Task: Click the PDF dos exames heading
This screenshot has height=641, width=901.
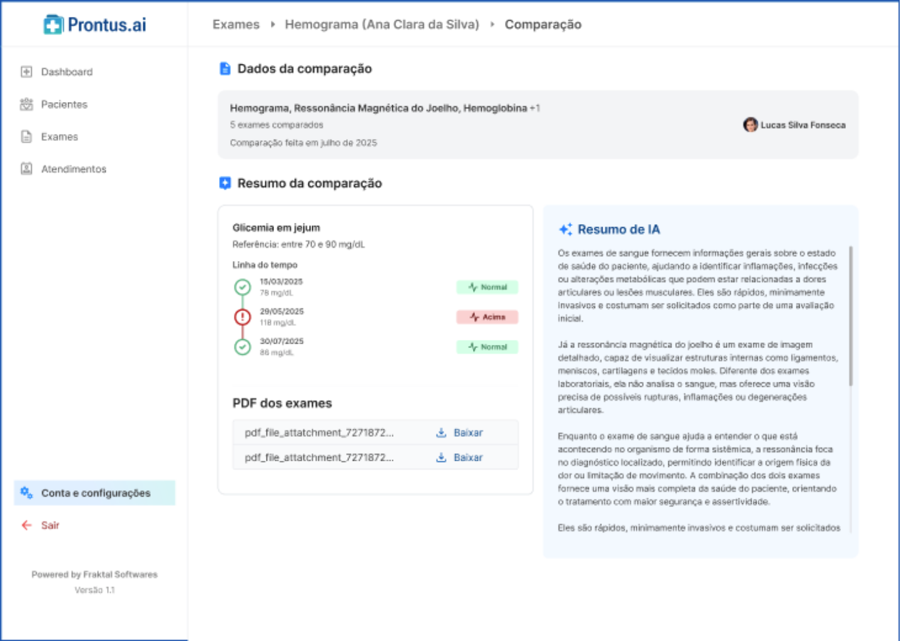Action: point(282,403)
